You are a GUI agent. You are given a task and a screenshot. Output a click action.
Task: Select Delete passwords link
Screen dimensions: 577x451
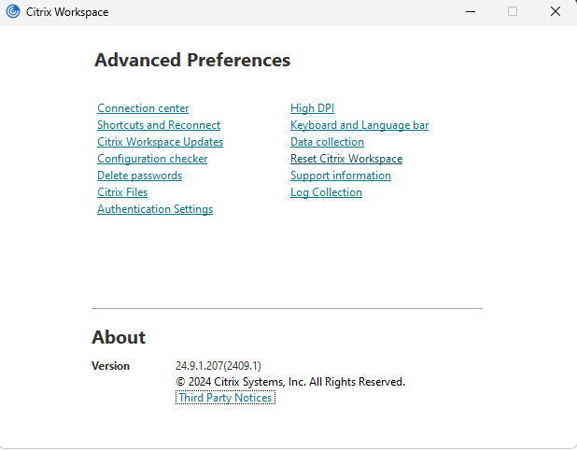[139, 176]
